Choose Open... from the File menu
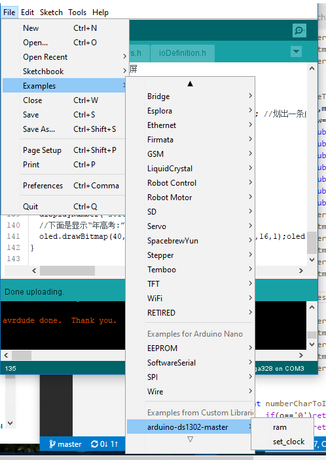This screenshot has width=326, height=460. click(65, 43)
